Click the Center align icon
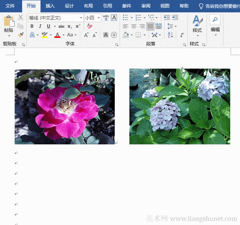The width and height of the screenshot is (240, 225). click(134, 26)
